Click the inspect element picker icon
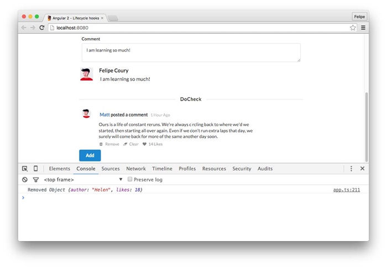Viewport: 387px width, 267px height. [x=25, y=169]
